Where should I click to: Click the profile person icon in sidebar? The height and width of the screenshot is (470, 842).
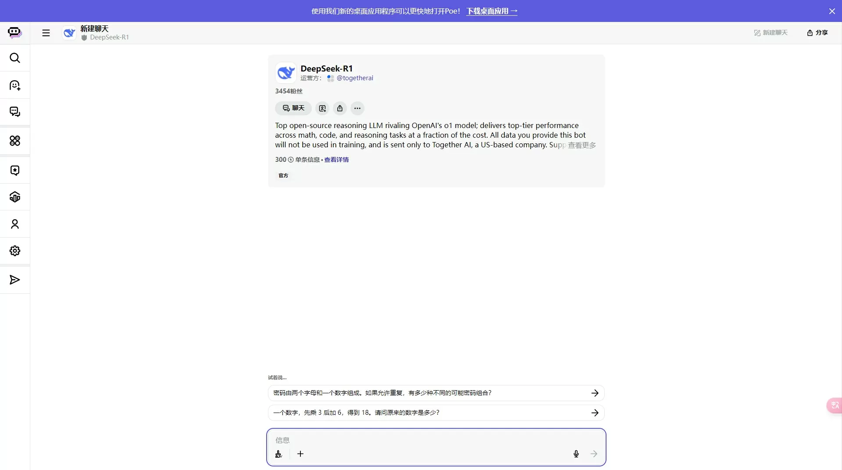tap(15, 224)
